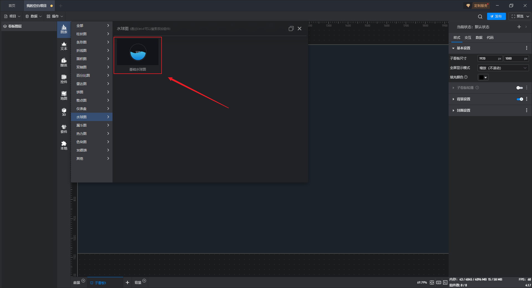Pop out the 水球图 component panel
The image size is (532, 288).
tap(291, 29)
